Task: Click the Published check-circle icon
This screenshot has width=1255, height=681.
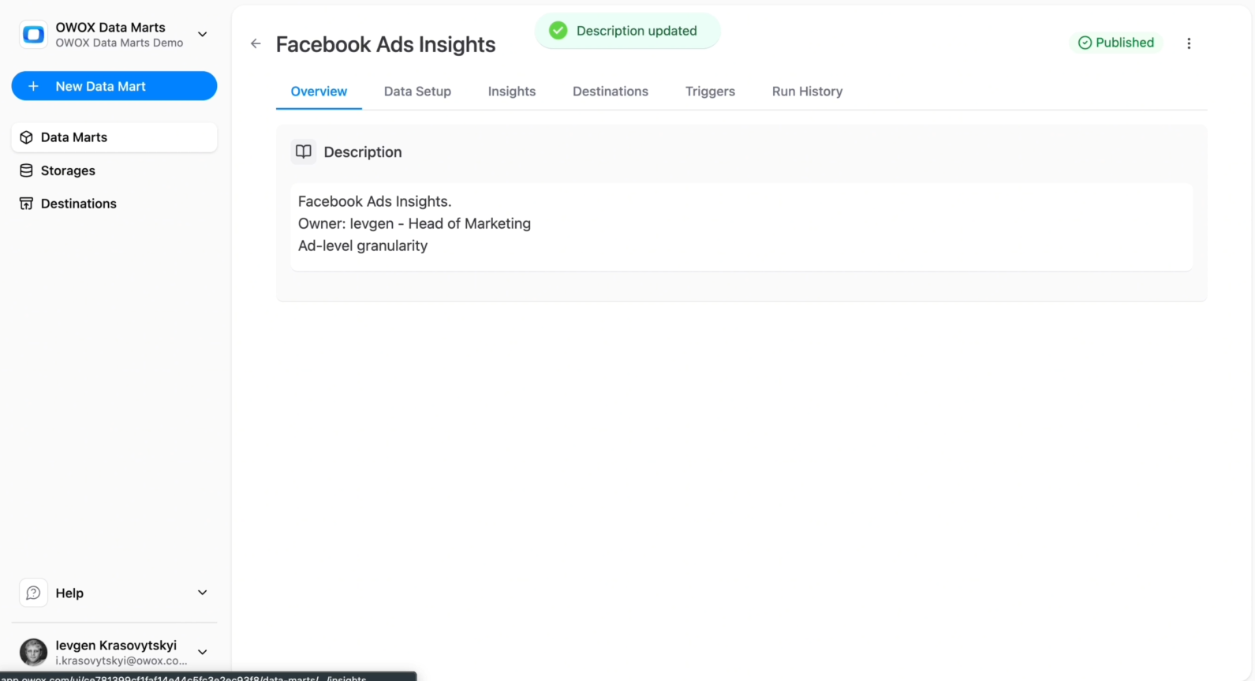Action: tap(1085, 43)
